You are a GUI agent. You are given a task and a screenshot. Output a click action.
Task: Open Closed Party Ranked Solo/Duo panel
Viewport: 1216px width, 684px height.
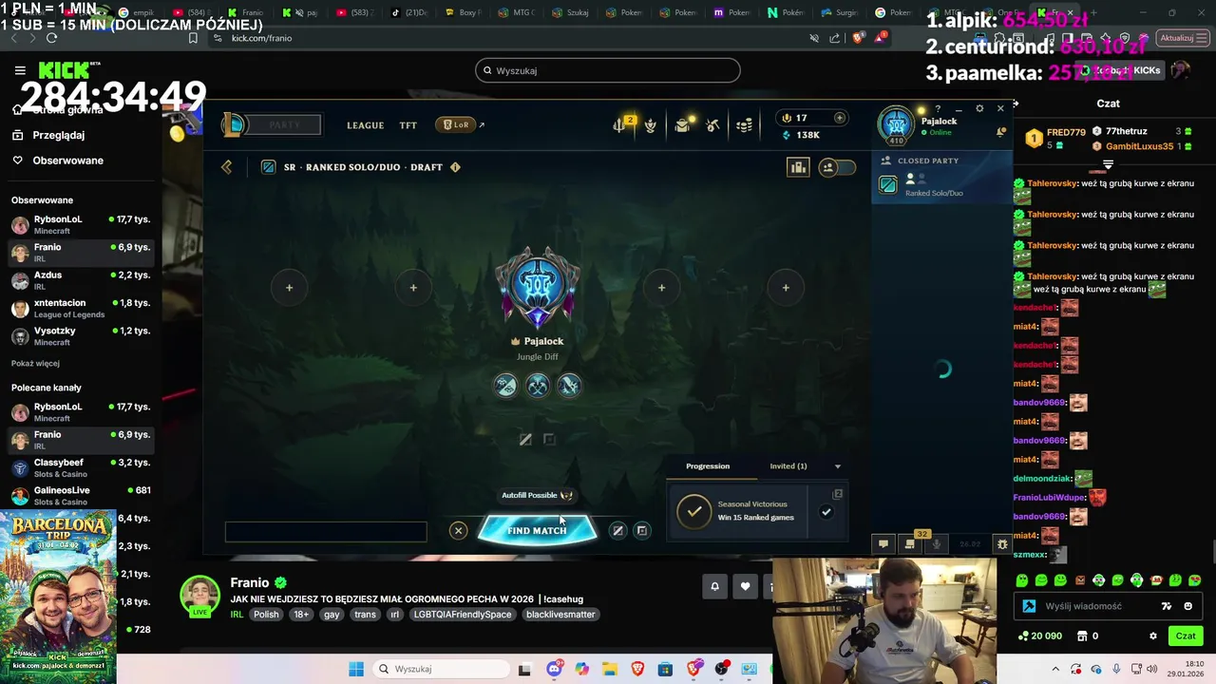[942, 177]
